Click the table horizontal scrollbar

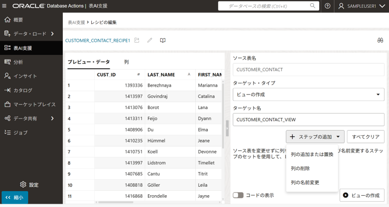click(x=115, y=202)
